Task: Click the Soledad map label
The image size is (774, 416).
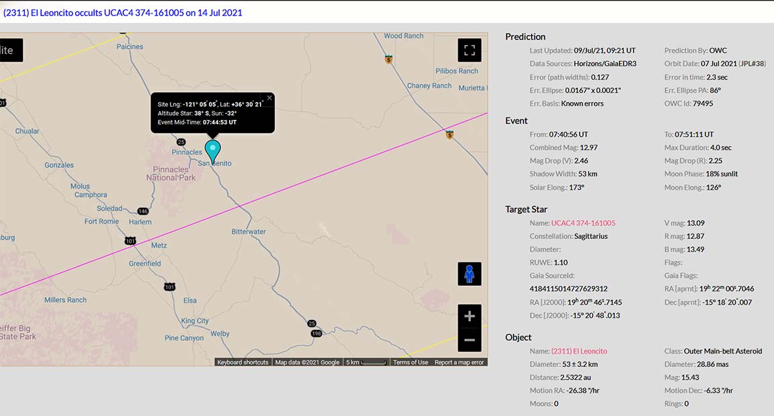Action: point(110,208)
